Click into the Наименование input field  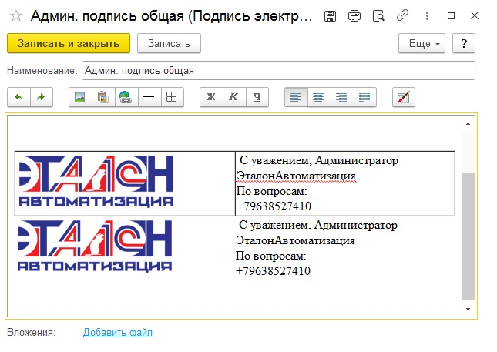(277, 71)
